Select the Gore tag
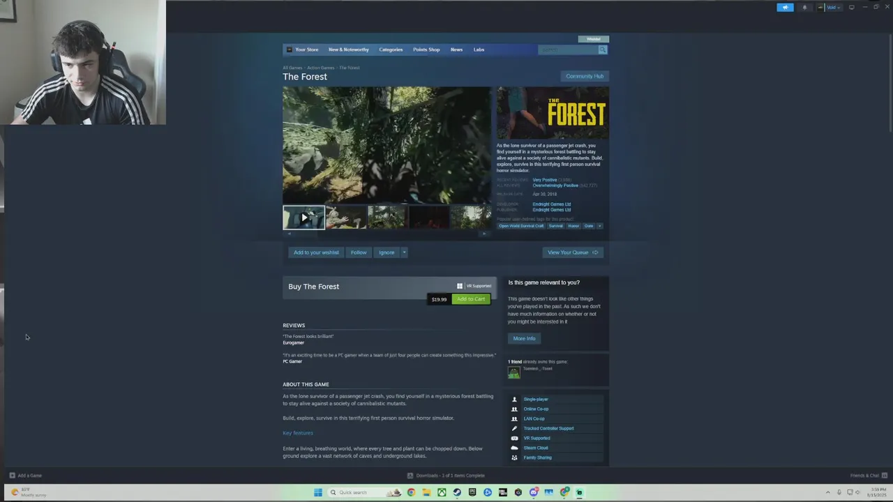 [x=589, y=226]
